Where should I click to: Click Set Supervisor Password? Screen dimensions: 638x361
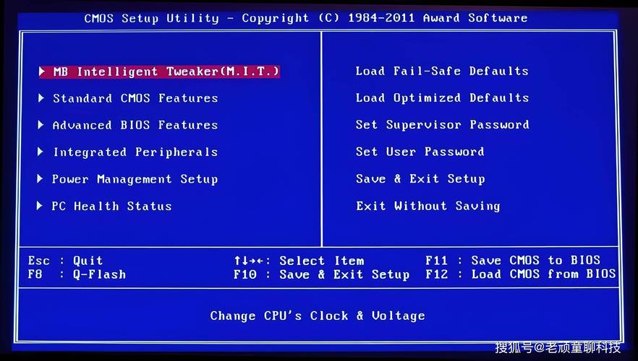441,125
